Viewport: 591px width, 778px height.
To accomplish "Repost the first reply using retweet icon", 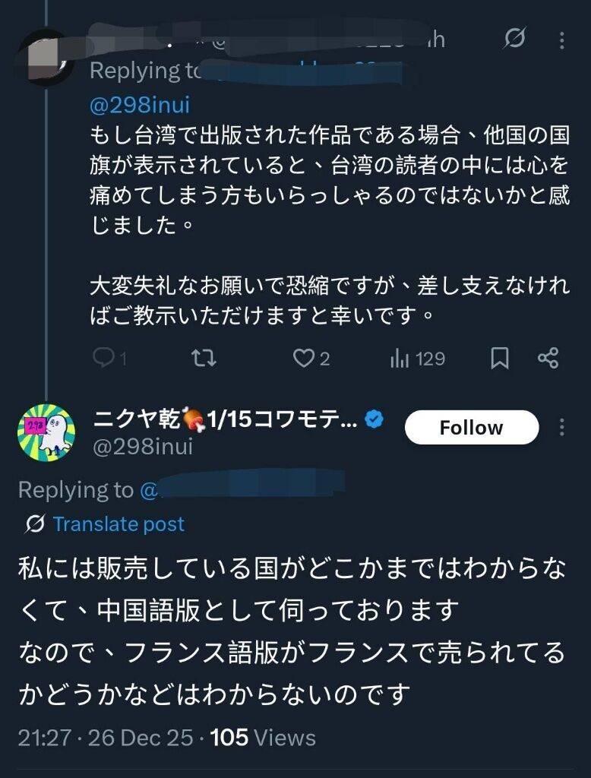I will 201,358.
